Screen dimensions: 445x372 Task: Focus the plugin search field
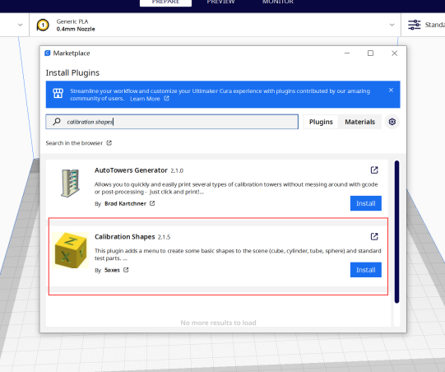click(x=172, y=122)
